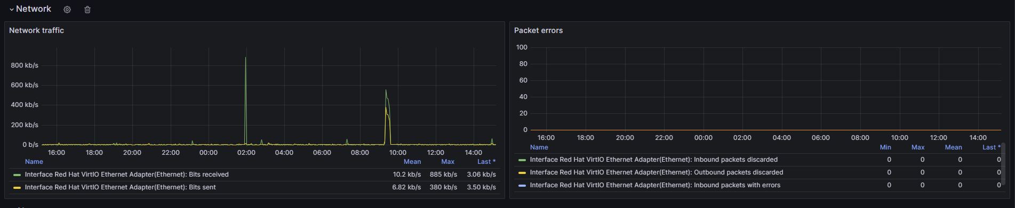Image resolution: width=1015 pixels, height=208 pixels.
Task: Sort Network traffic legend by Max
Action: click(x=448, y=162)
